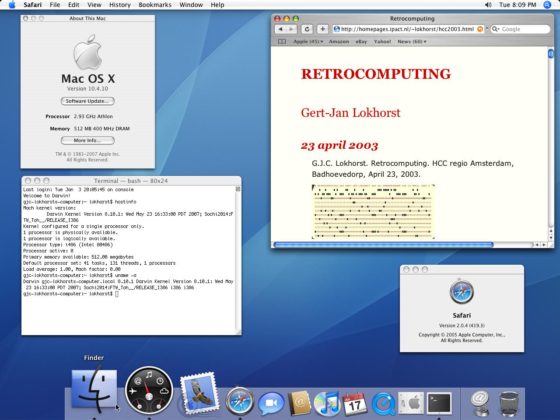The width and height of the screenshot is (560, 420).
Task: Click 'Processor type: i486 (Intel 80486)' line
Action: [68, 245]
